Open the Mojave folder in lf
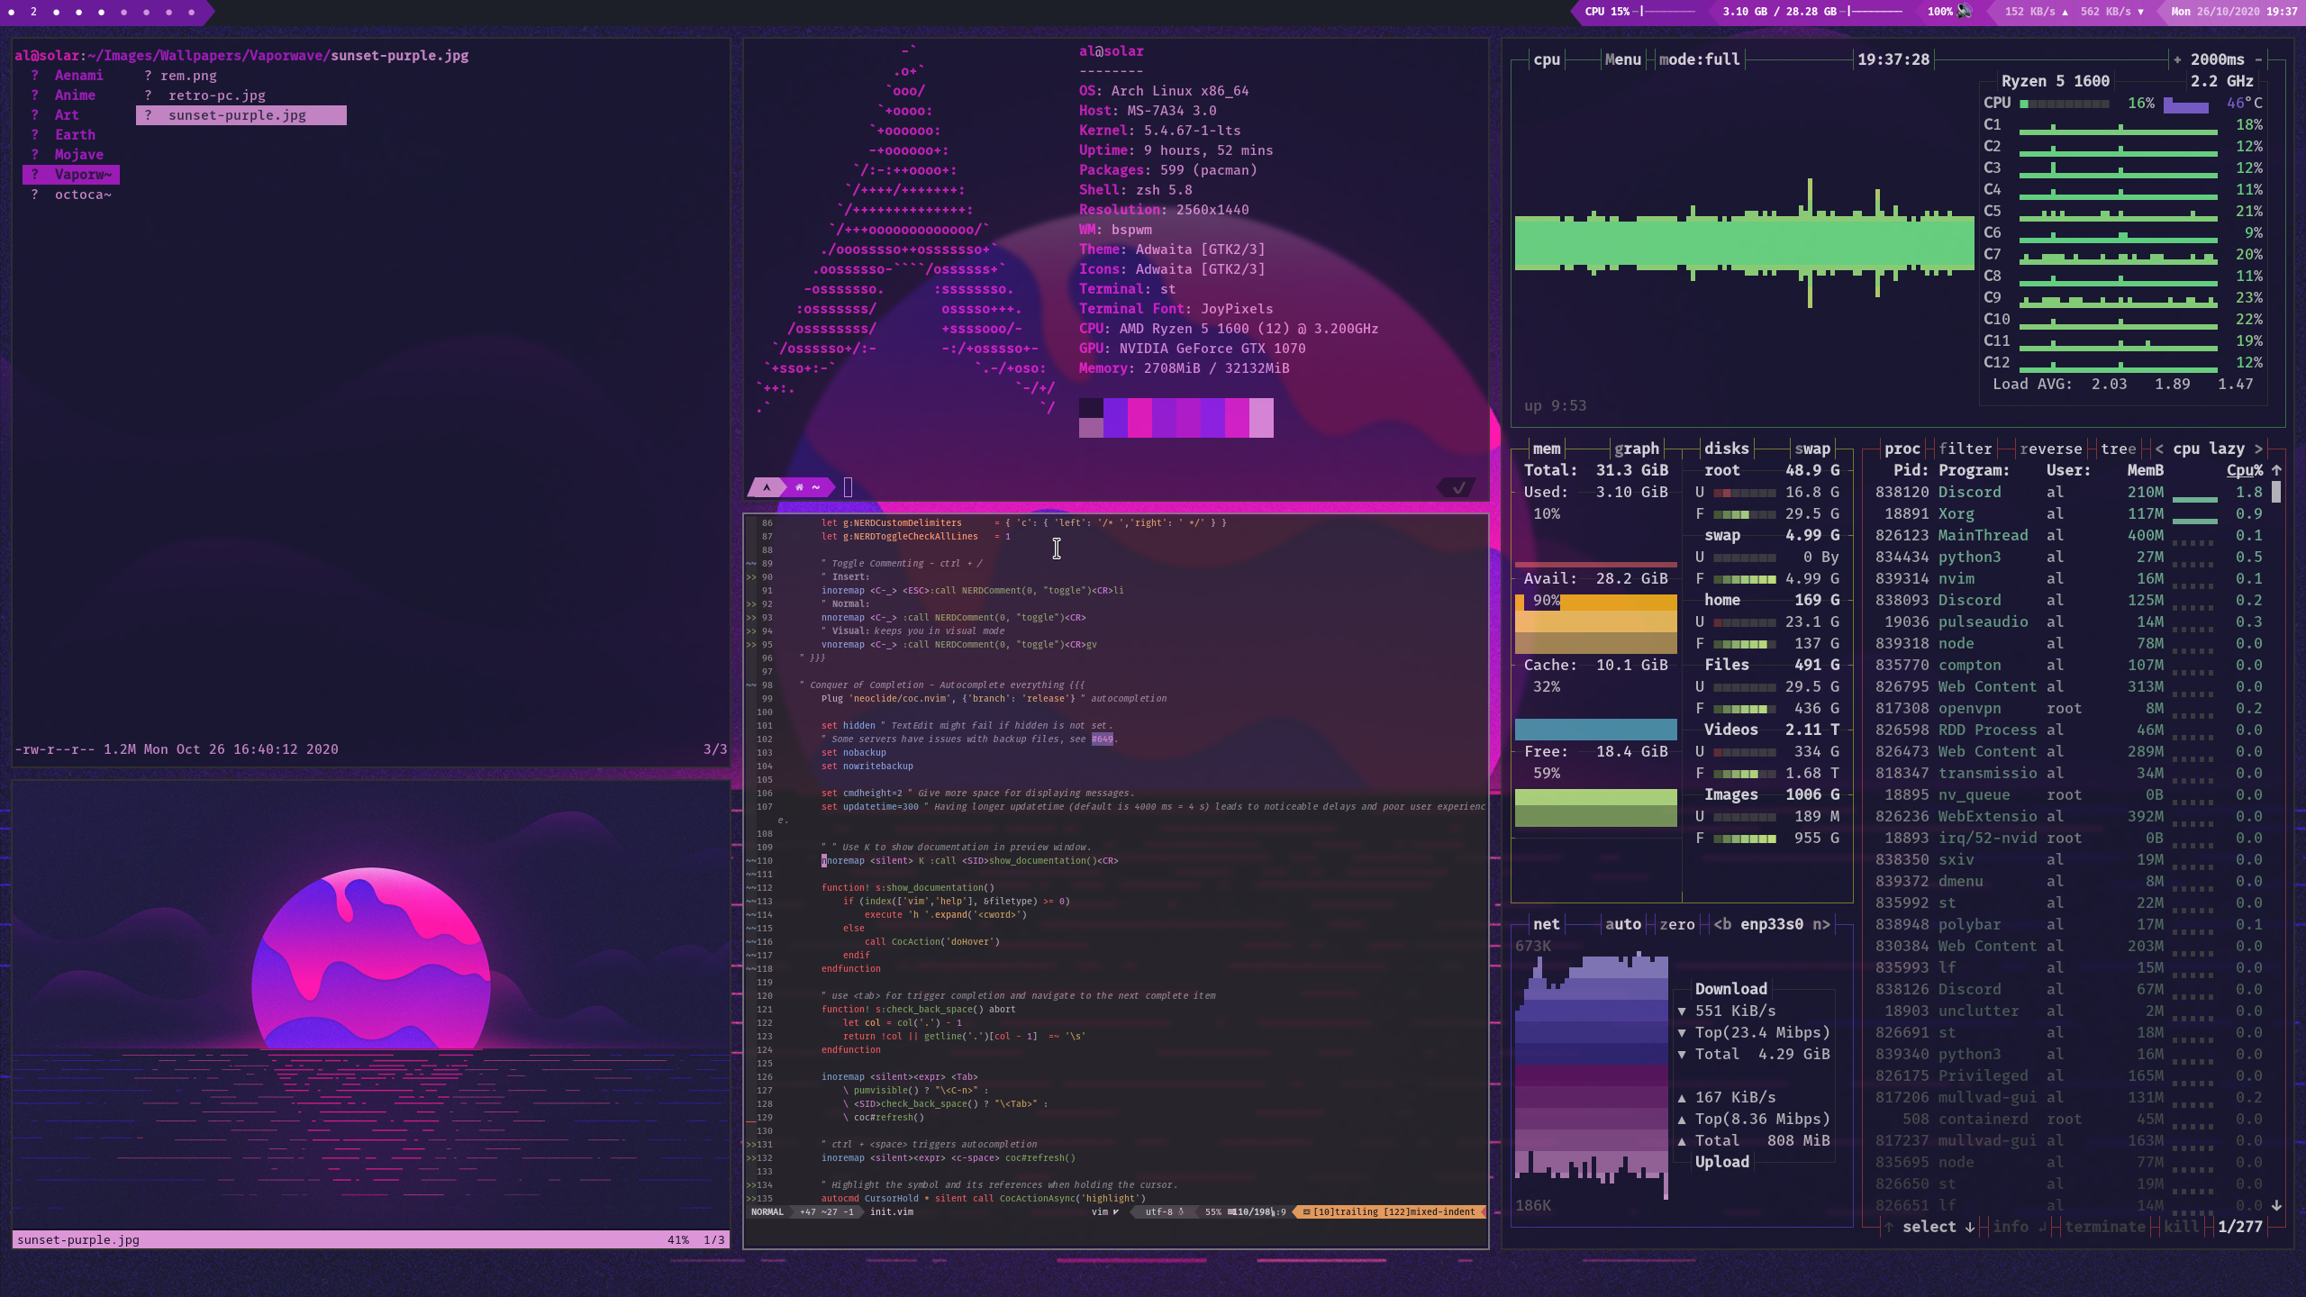2306x1297 pixels. [x=78, y=155]
